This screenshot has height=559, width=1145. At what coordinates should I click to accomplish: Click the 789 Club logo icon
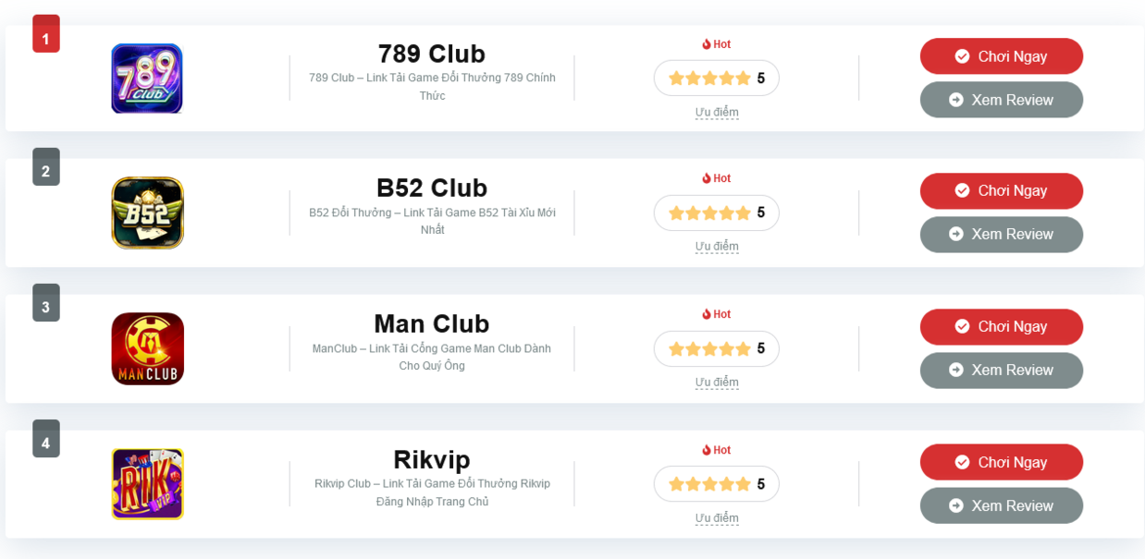click(147, 79)
